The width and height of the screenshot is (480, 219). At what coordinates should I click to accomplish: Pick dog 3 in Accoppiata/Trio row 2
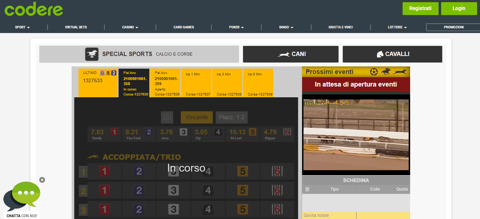[x=174, y=190]
